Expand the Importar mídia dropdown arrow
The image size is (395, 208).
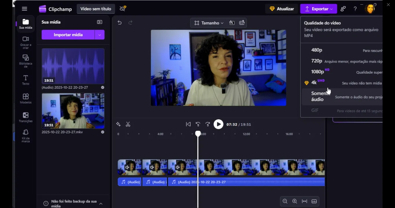tap(99, 35)
